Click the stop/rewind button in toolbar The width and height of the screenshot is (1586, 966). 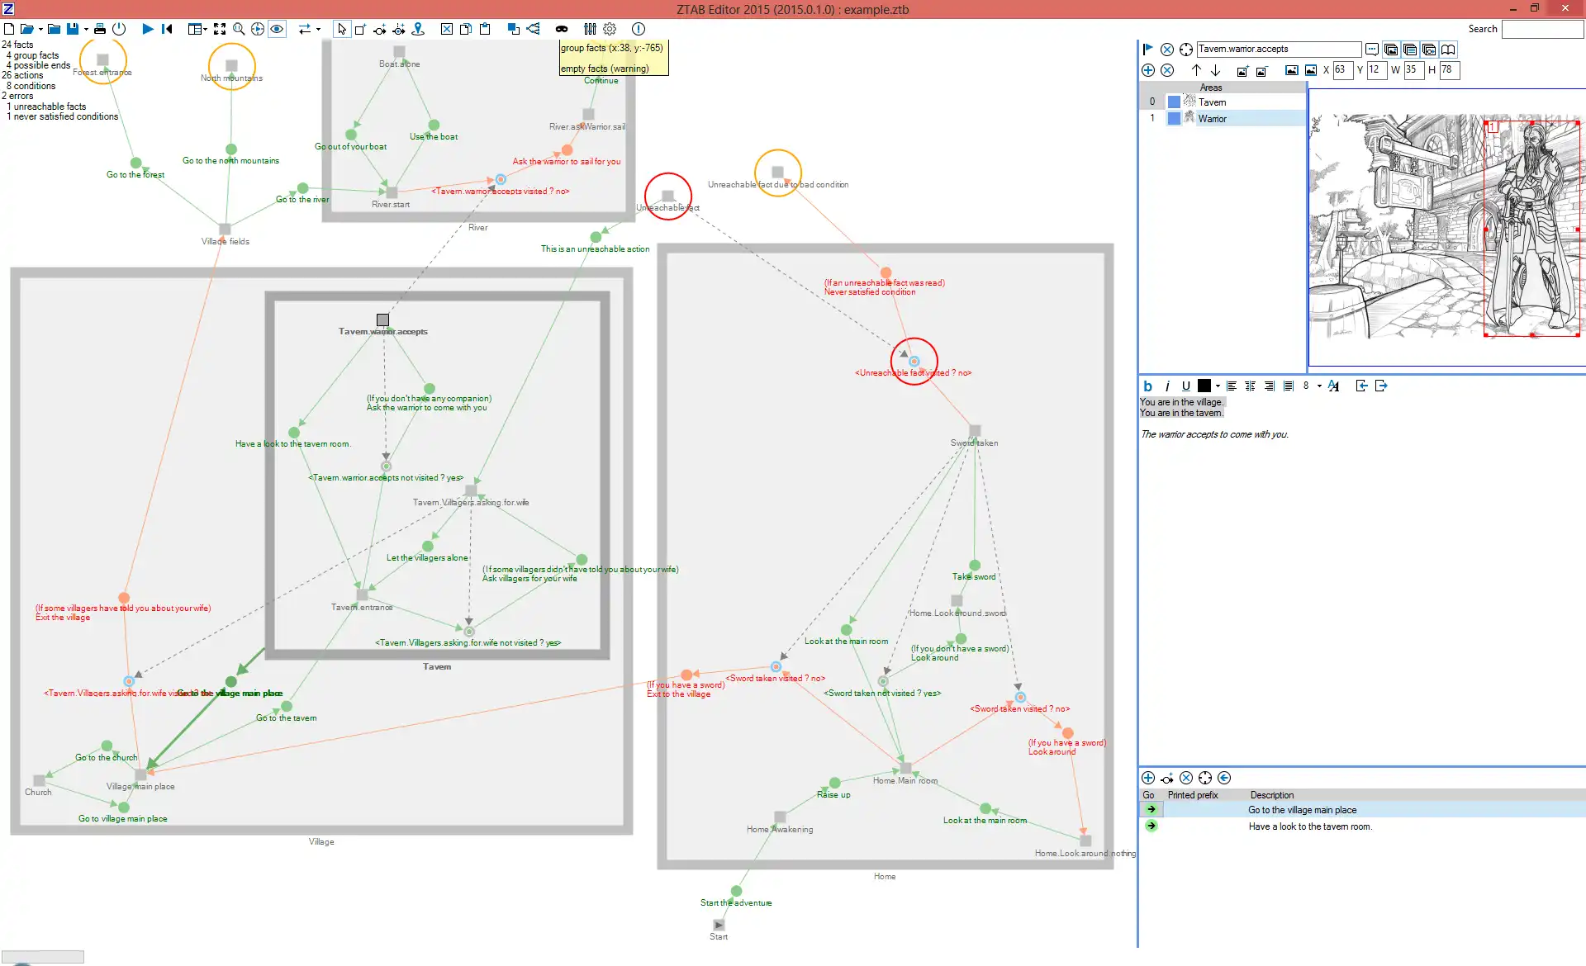[x=169, y=30]
